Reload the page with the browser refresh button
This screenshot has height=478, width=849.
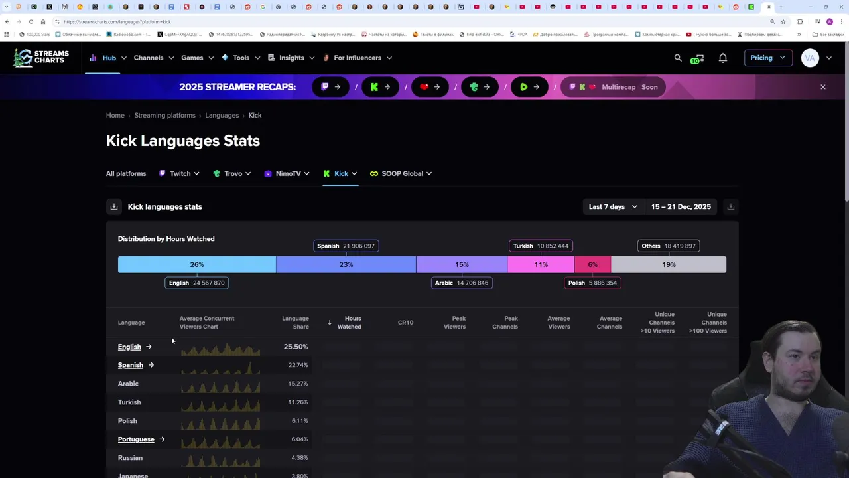(31, 22)
